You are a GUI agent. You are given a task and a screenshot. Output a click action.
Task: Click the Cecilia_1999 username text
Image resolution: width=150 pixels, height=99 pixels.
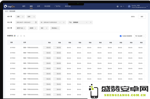136,6
